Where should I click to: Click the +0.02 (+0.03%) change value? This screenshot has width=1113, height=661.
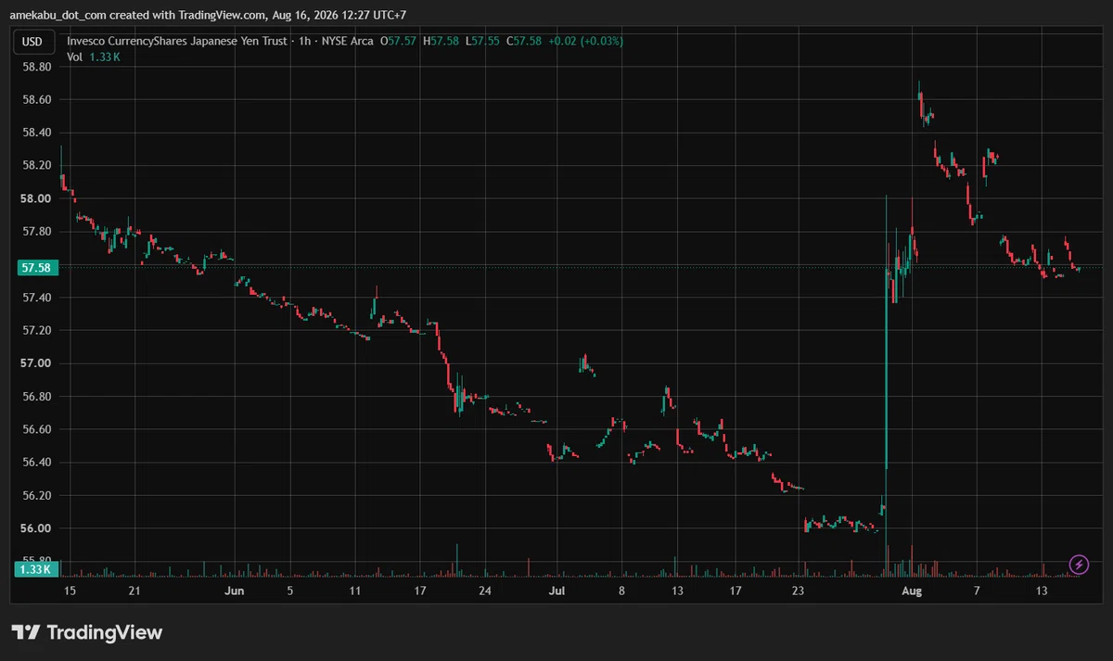(585, 41)
